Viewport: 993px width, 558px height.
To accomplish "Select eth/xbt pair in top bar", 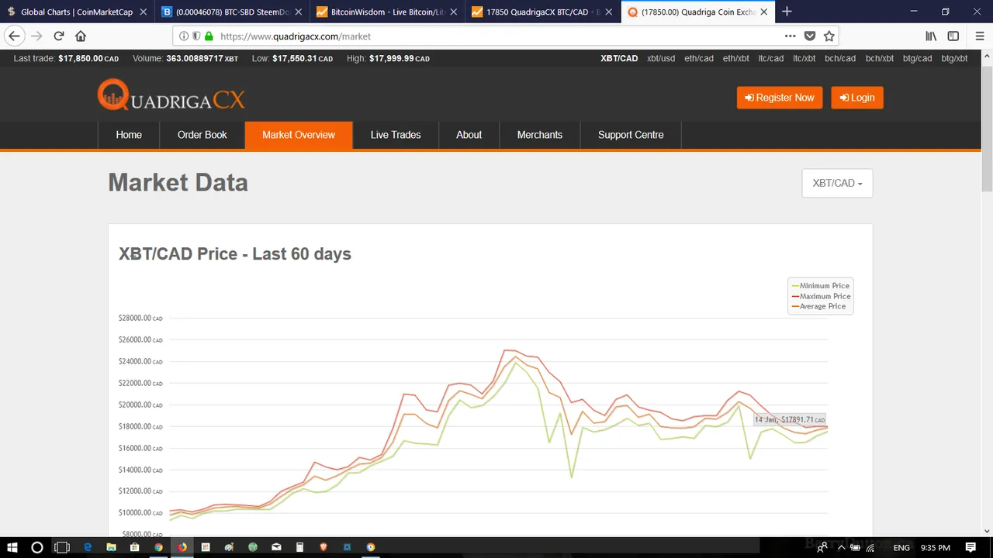I will [736, 58].
